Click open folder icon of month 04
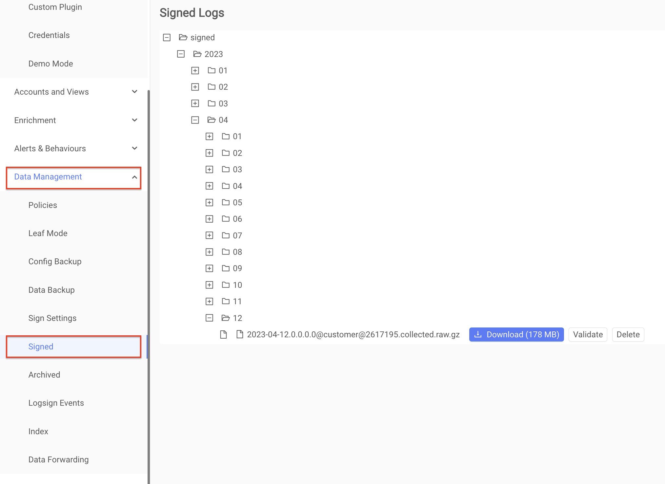 click(212, 120)
